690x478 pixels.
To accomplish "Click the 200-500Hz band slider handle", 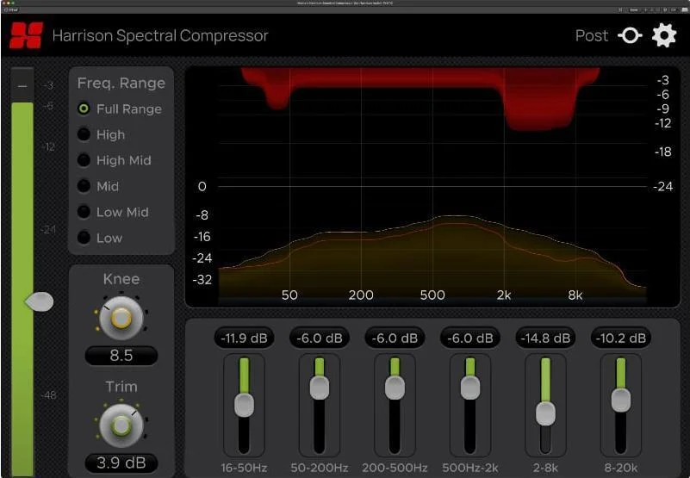I will 395,388.
